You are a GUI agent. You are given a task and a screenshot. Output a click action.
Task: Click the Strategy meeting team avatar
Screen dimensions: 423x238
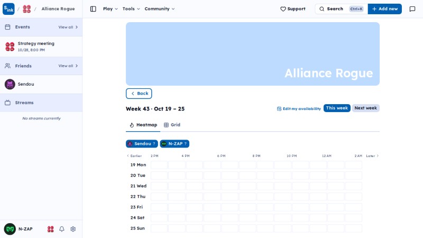[10, 47]
